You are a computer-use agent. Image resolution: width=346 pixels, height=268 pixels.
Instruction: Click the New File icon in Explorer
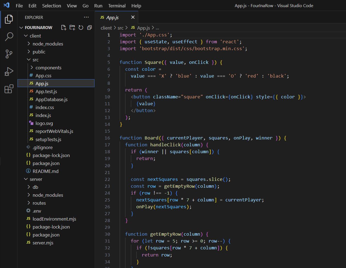tap(64, 27)
